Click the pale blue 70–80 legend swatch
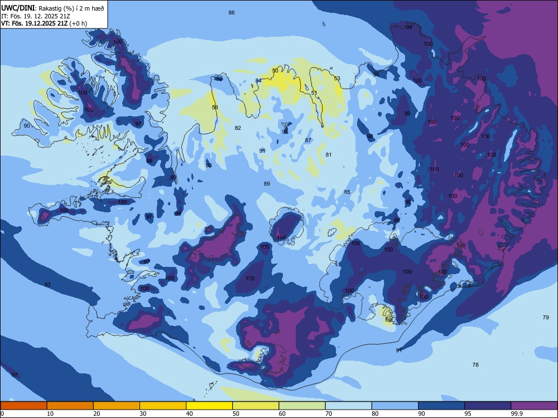This screenshot has height=418, width=558. pos(348,406)
